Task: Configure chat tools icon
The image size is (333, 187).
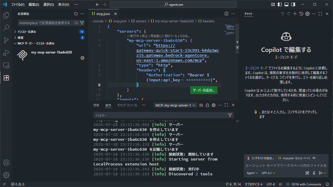Action: [307, 173]
